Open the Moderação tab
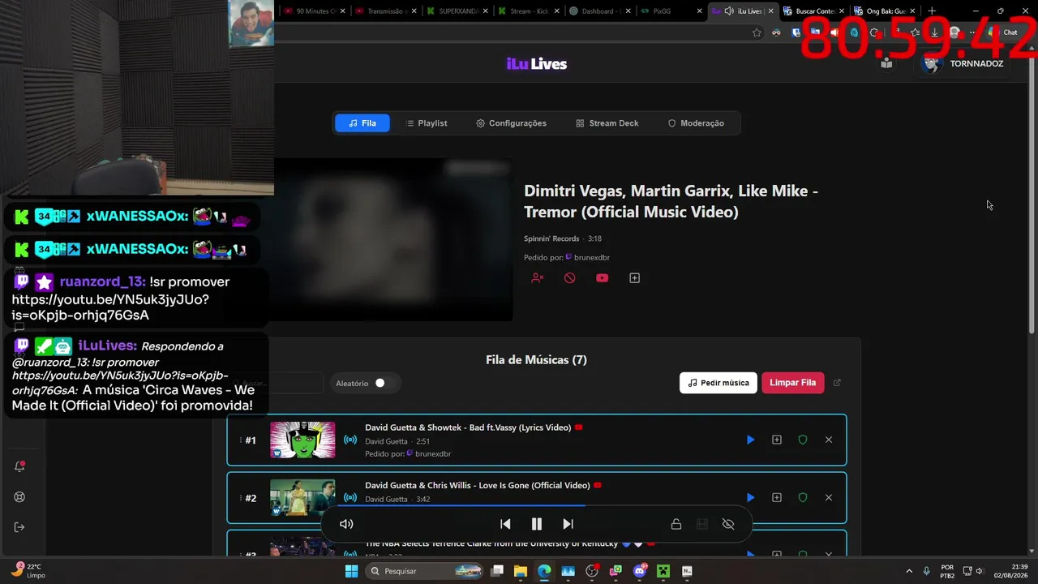The image size is (1038, 584). [x=696, y=123]
